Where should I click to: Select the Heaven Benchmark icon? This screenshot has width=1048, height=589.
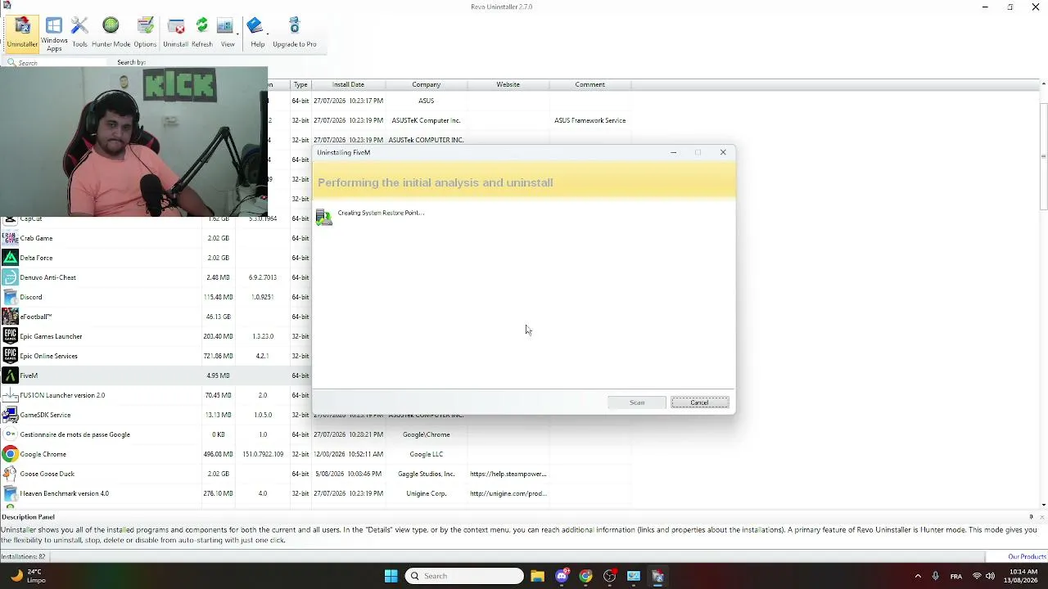click(x=10, y=493)
